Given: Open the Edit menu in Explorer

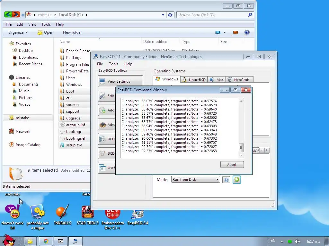Looking at the screenshot, I should (20, 24).
